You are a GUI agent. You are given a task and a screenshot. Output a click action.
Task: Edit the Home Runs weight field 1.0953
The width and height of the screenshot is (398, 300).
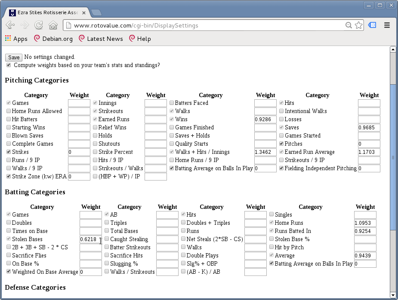click(365, 223)
